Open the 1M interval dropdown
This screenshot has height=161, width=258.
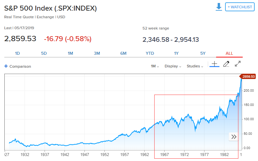coord(155,66)
